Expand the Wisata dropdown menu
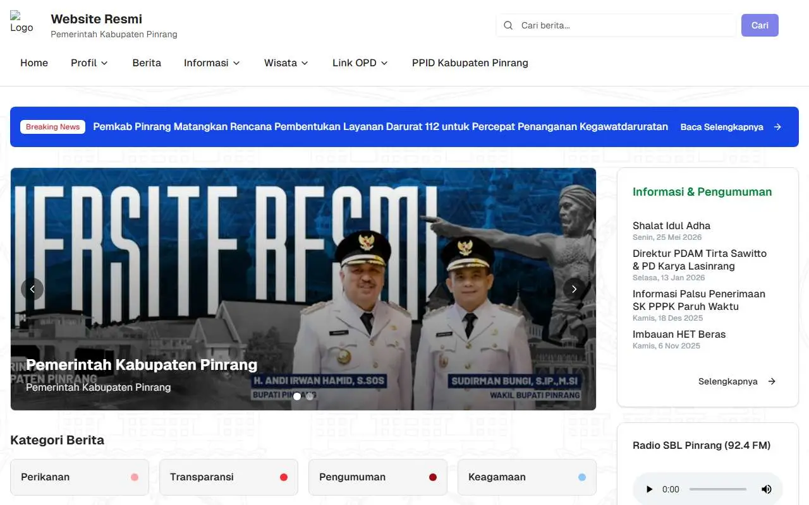Image resolution: width=809 pixels, height=505 pixels. coord(286,62)
